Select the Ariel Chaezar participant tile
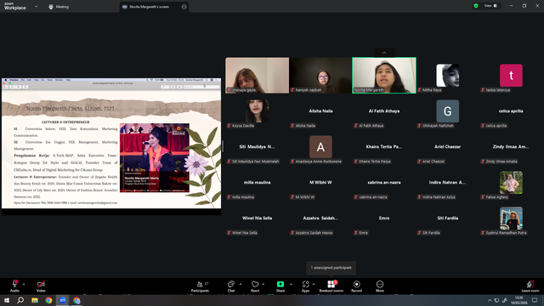The height and width of the screenshot is (306, 544). click(448, 147)
